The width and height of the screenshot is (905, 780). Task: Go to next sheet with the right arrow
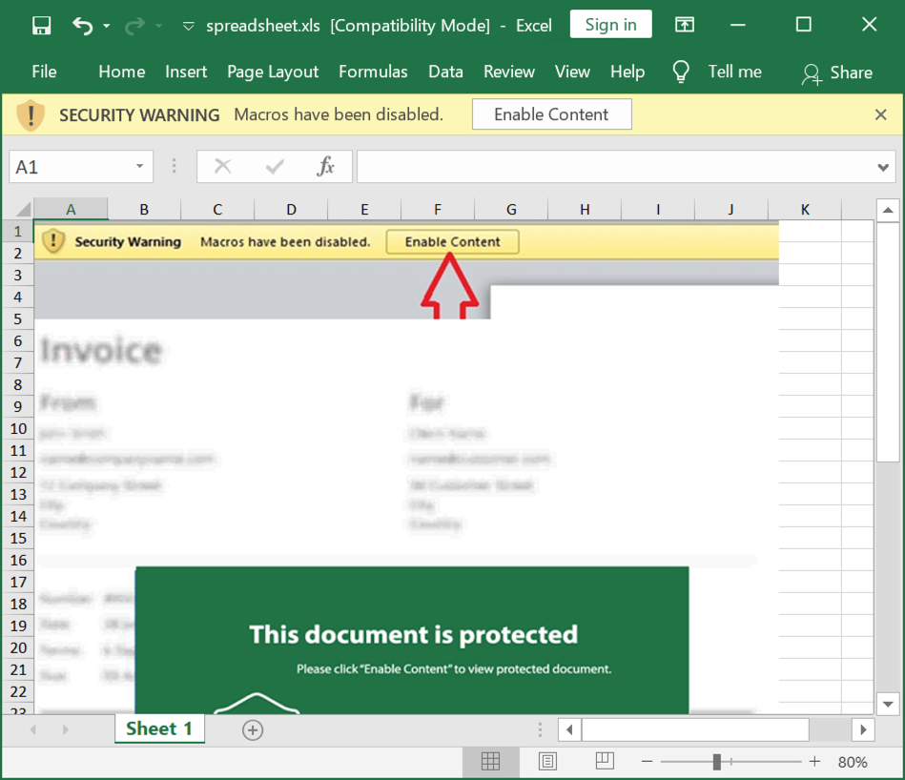(x=65, y=729)
